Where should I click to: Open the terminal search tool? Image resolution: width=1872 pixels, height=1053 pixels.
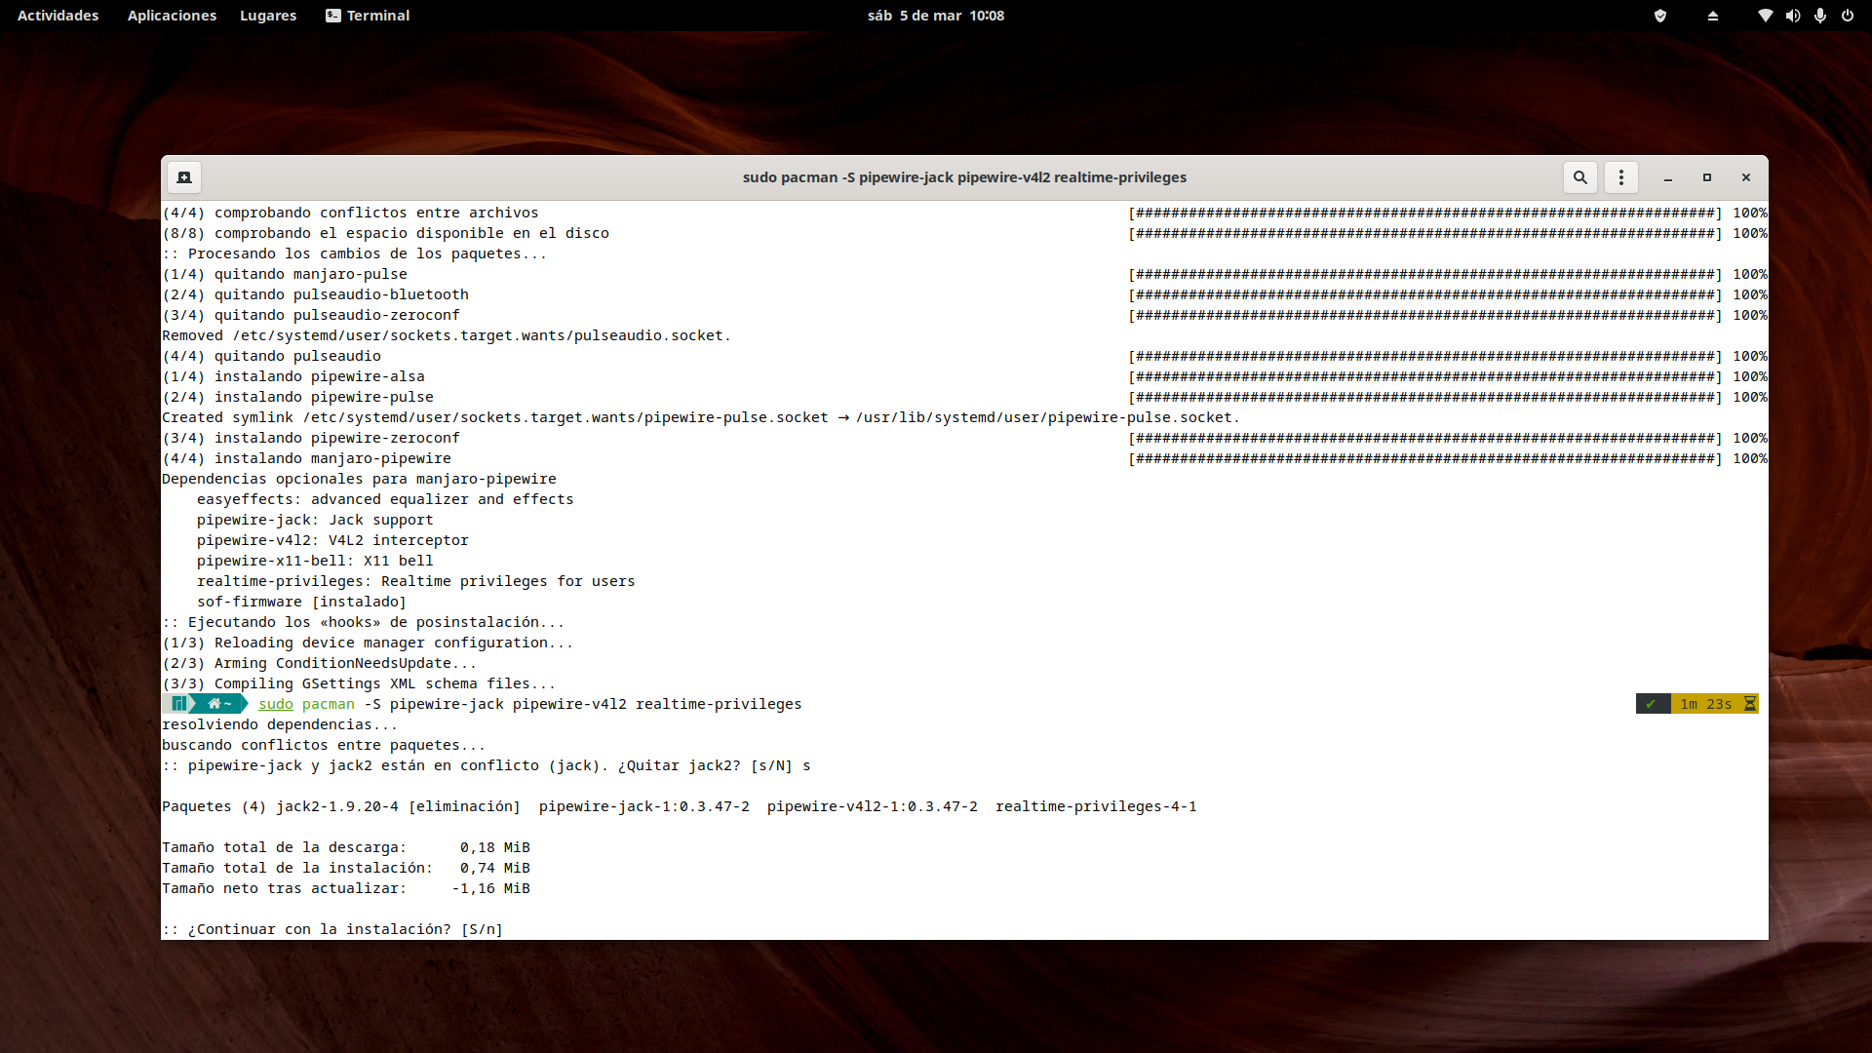[x=1580, y=177]
